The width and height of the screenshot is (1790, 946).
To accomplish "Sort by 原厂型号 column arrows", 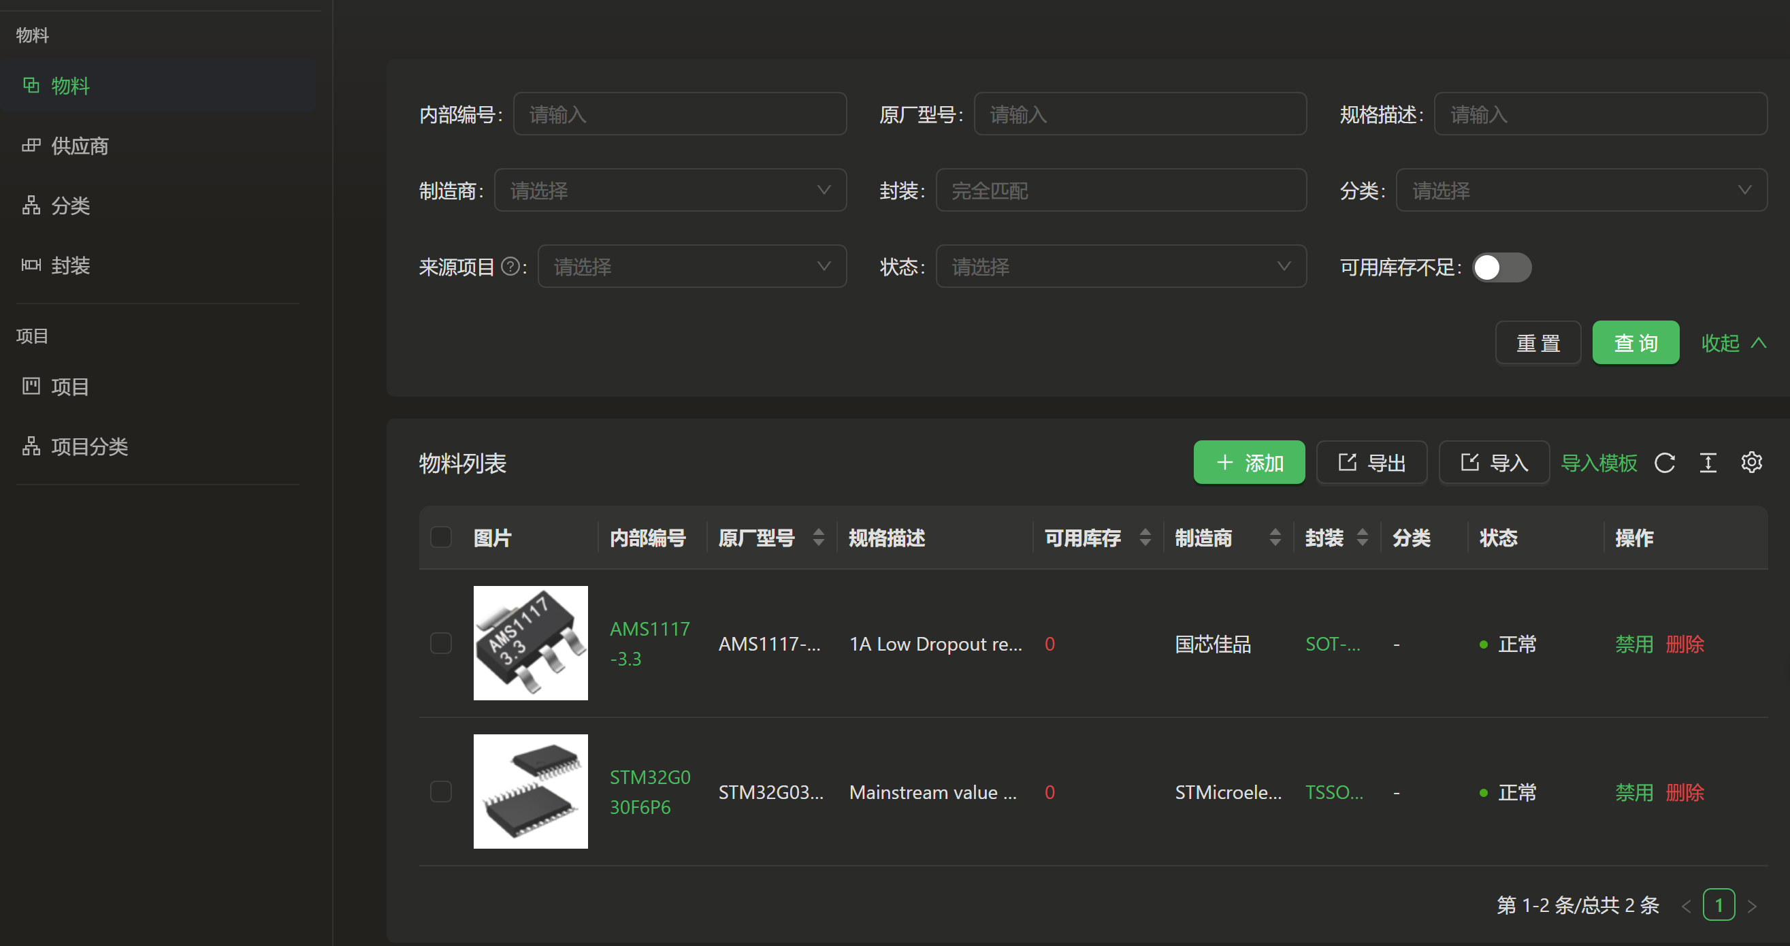I will coord(819,537).
